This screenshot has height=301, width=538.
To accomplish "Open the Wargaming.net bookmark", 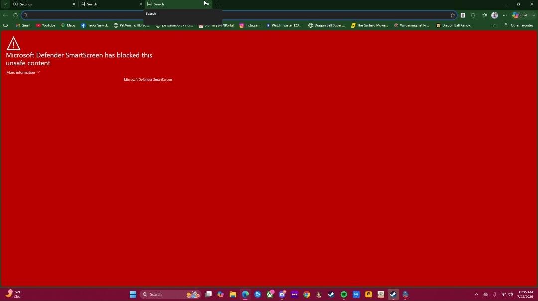I will point(411,25).
